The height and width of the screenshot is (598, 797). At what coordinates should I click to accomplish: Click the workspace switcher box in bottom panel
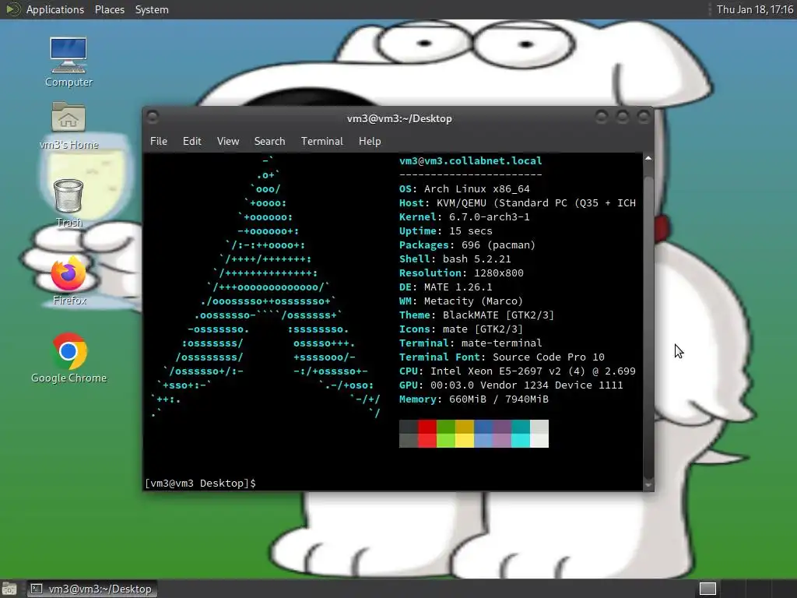707,589
